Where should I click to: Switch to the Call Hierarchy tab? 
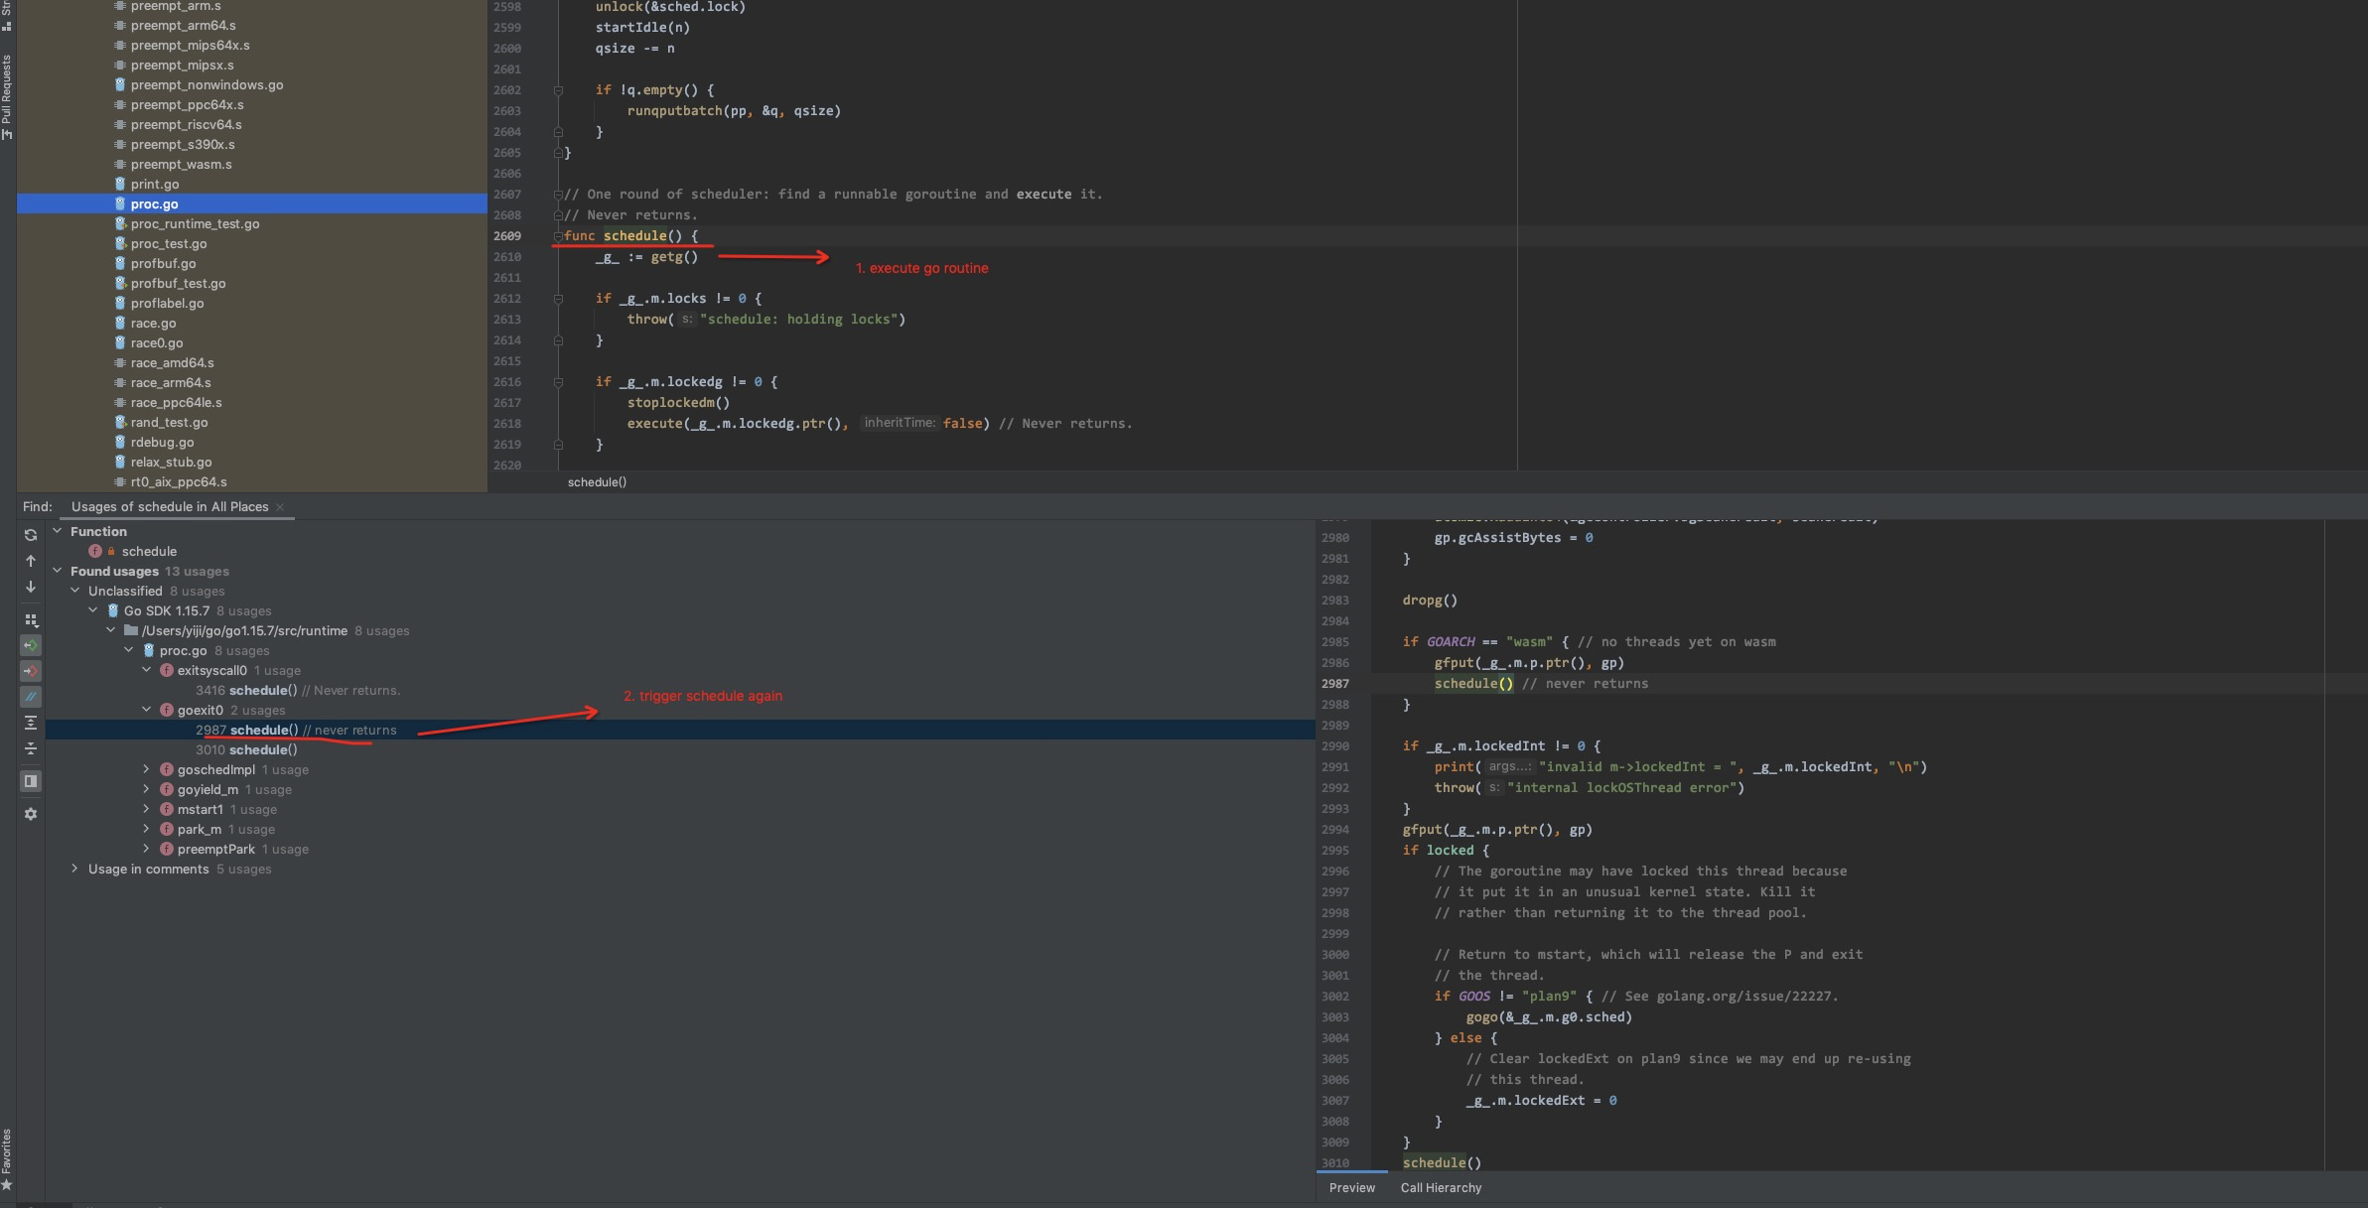pyautogui.click(x=1441, y=1187)
